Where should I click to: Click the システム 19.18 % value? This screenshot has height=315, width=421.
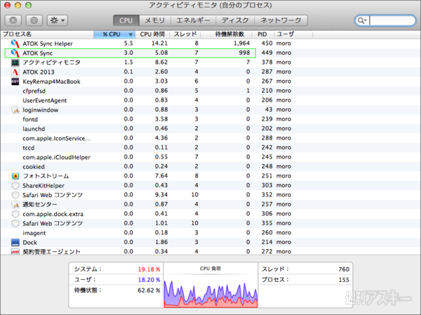tap(149, 269)
